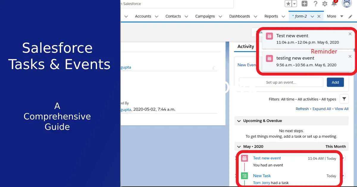Expand the Accounts tab chevron
This screenshot has height=187, width=357.
[156, 17]
